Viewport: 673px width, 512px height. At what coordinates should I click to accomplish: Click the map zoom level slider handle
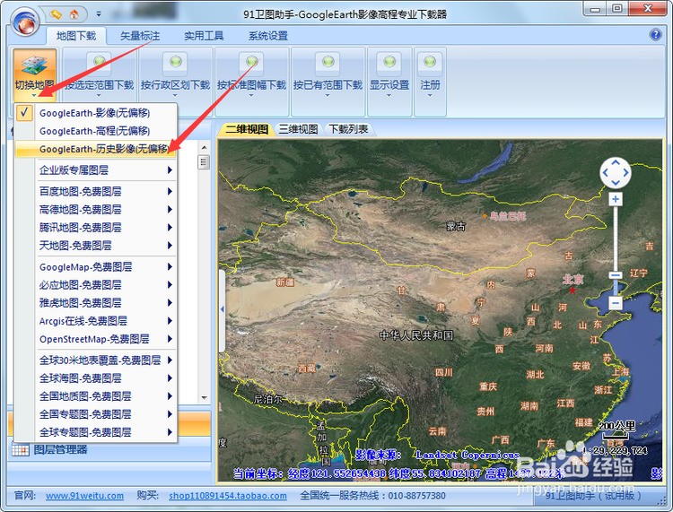tap(616, 275)
